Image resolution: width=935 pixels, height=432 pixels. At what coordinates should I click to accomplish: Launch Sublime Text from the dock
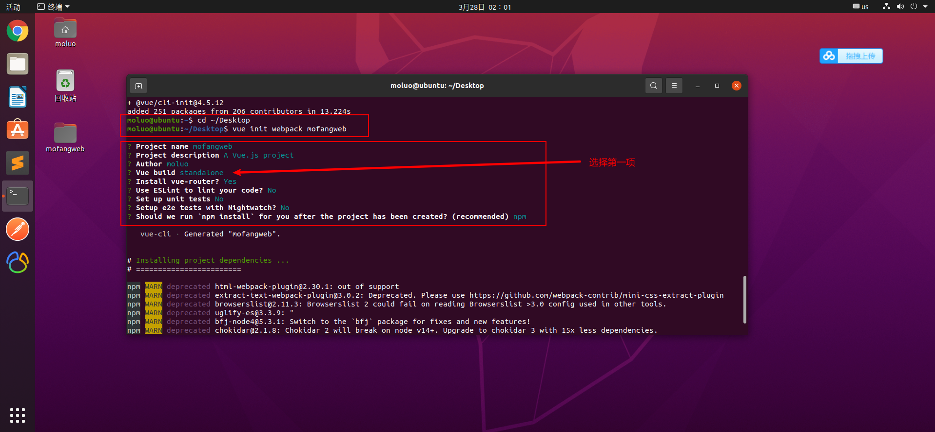[x=18, y=163]
